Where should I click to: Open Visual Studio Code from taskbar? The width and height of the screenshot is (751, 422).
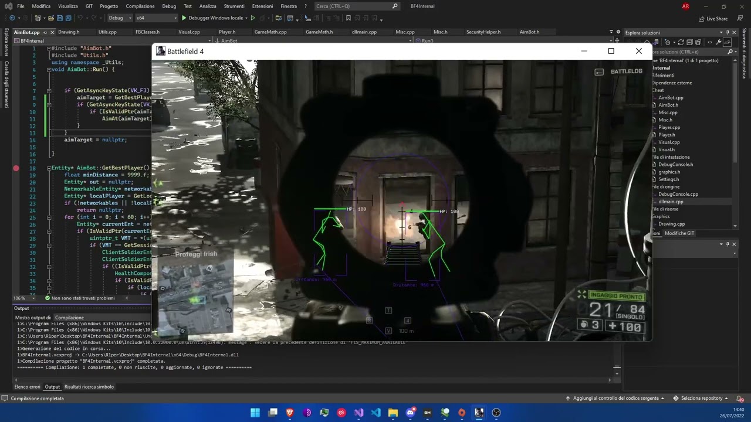(x=375, y=413)
